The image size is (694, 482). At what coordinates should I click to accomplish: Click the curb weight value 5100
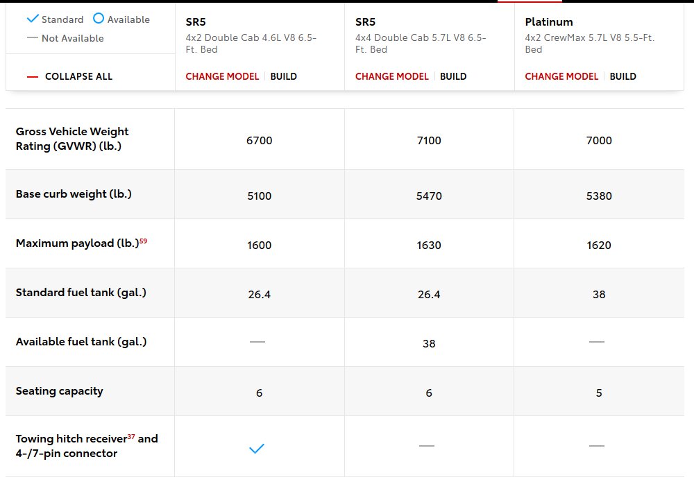click(260, 196)
